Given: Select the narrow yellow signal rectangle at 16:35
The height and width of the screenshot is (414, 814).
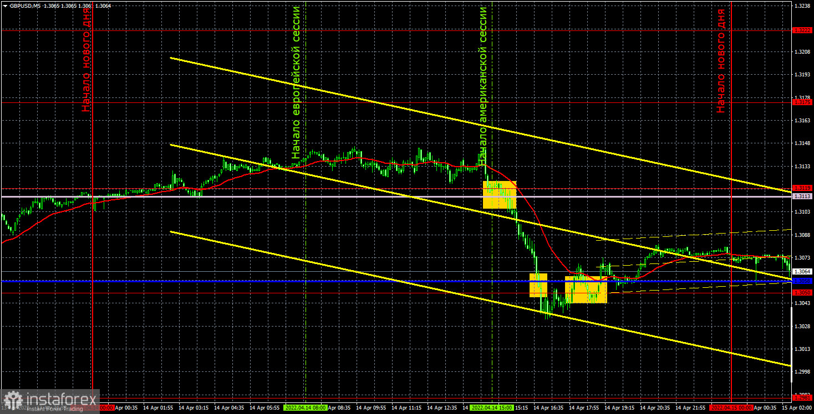Looking at the screenshot, I should coord(538,284).
